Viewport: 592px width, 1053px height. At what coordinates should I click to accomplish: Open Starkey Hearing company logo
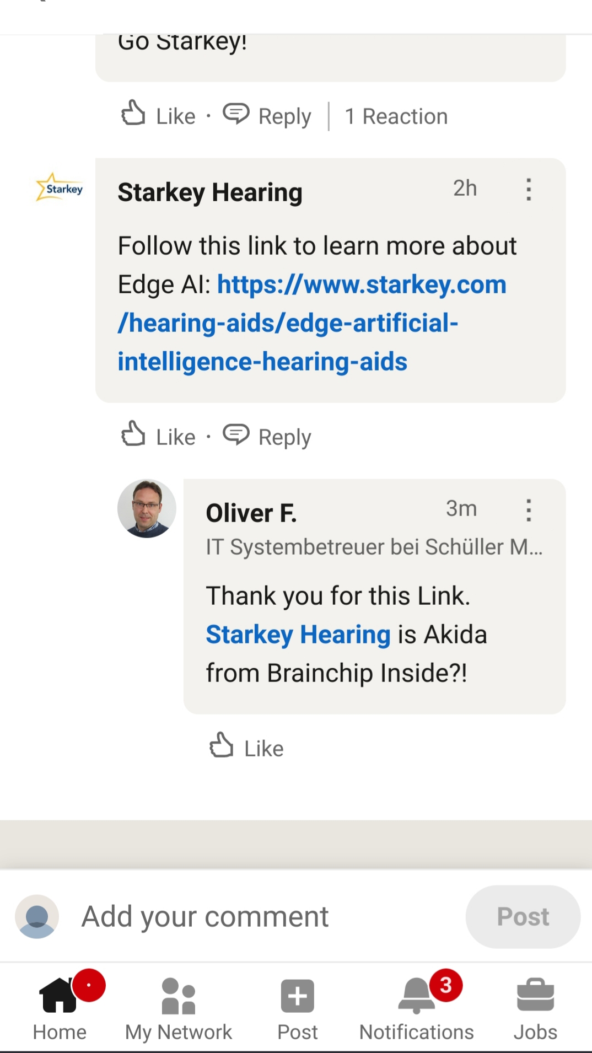click(60, 188)
